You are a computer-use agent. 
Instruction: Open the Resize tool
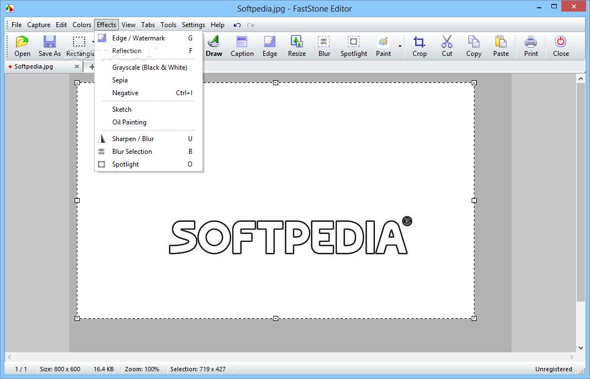click(297, 46)
